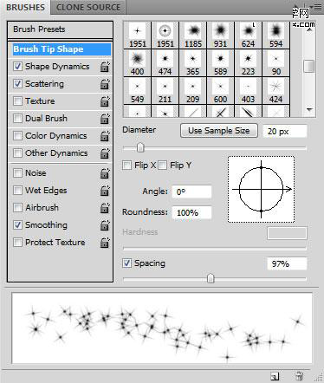
Task: Delete brush trash icon at panel bottom
Action: tap(299, 375)
